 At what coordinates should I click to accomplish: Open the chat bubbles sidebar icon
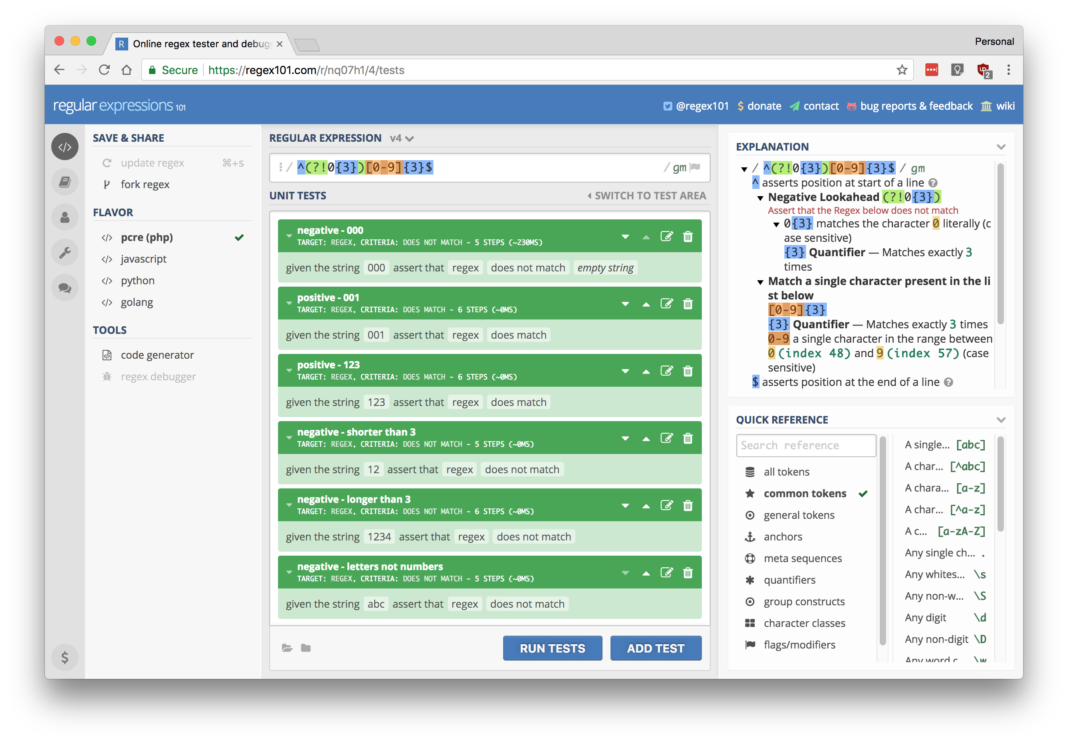click(64, 288)
